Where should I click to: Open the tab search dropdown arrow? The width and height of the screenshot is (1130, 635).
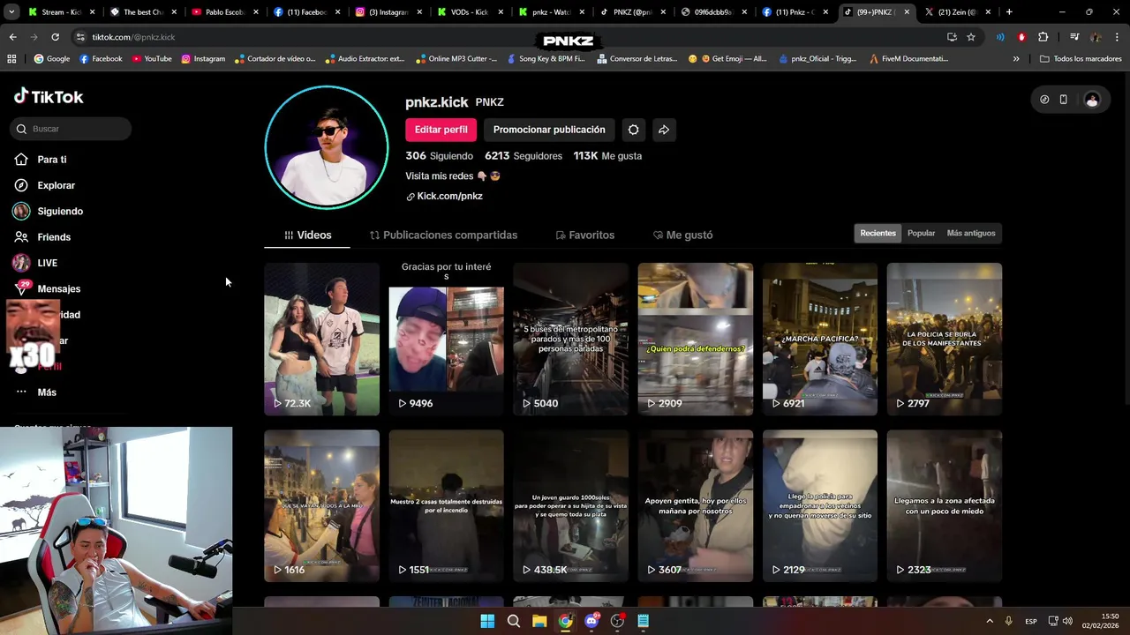(11, 12)
